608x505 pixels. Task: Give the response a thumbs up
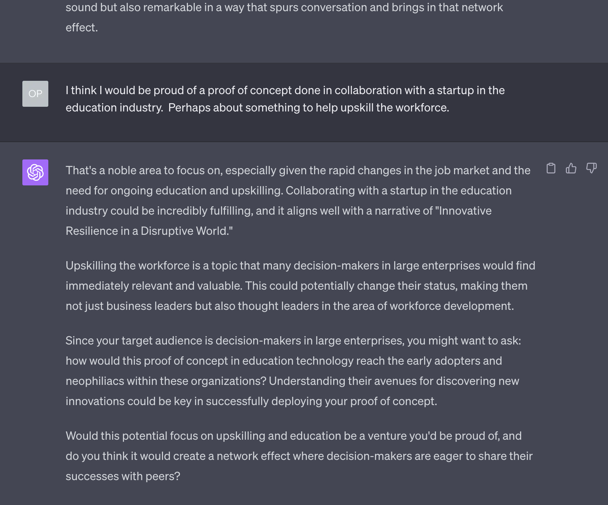571,168
